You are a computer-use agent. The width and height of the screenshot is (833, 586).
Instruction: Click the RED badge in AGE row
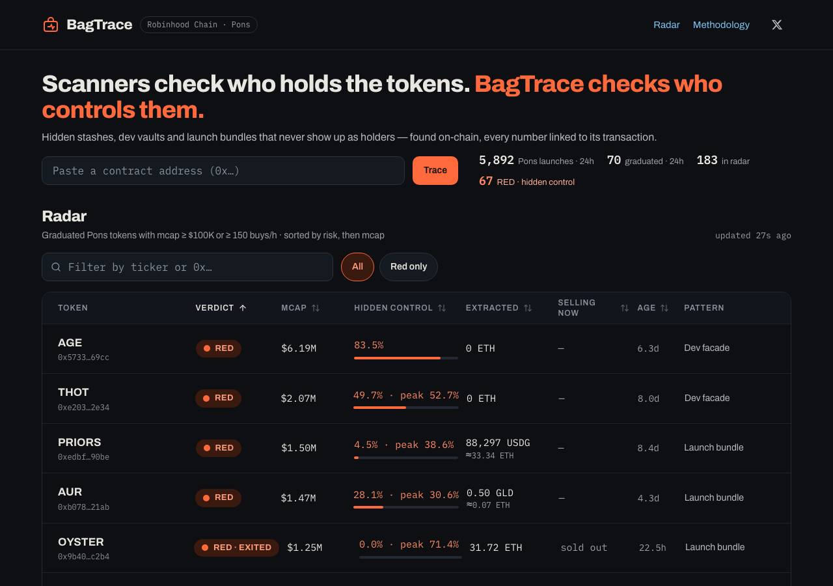coord(219,348)
